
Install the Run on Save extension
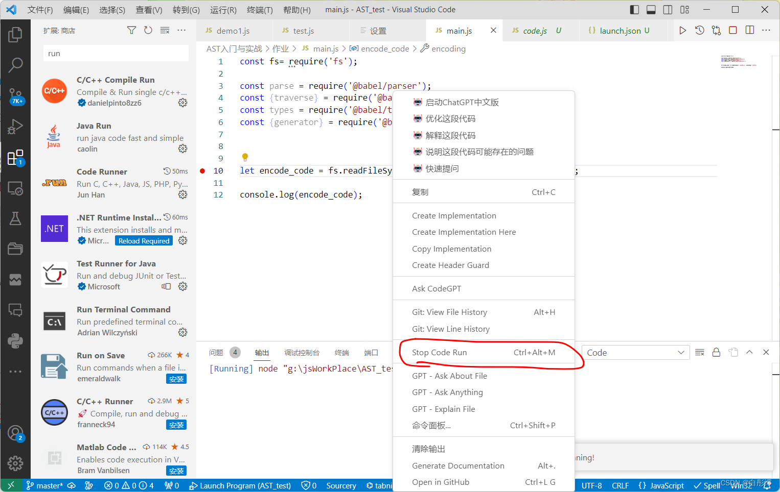pyautogui.click(x=176, y=379)
